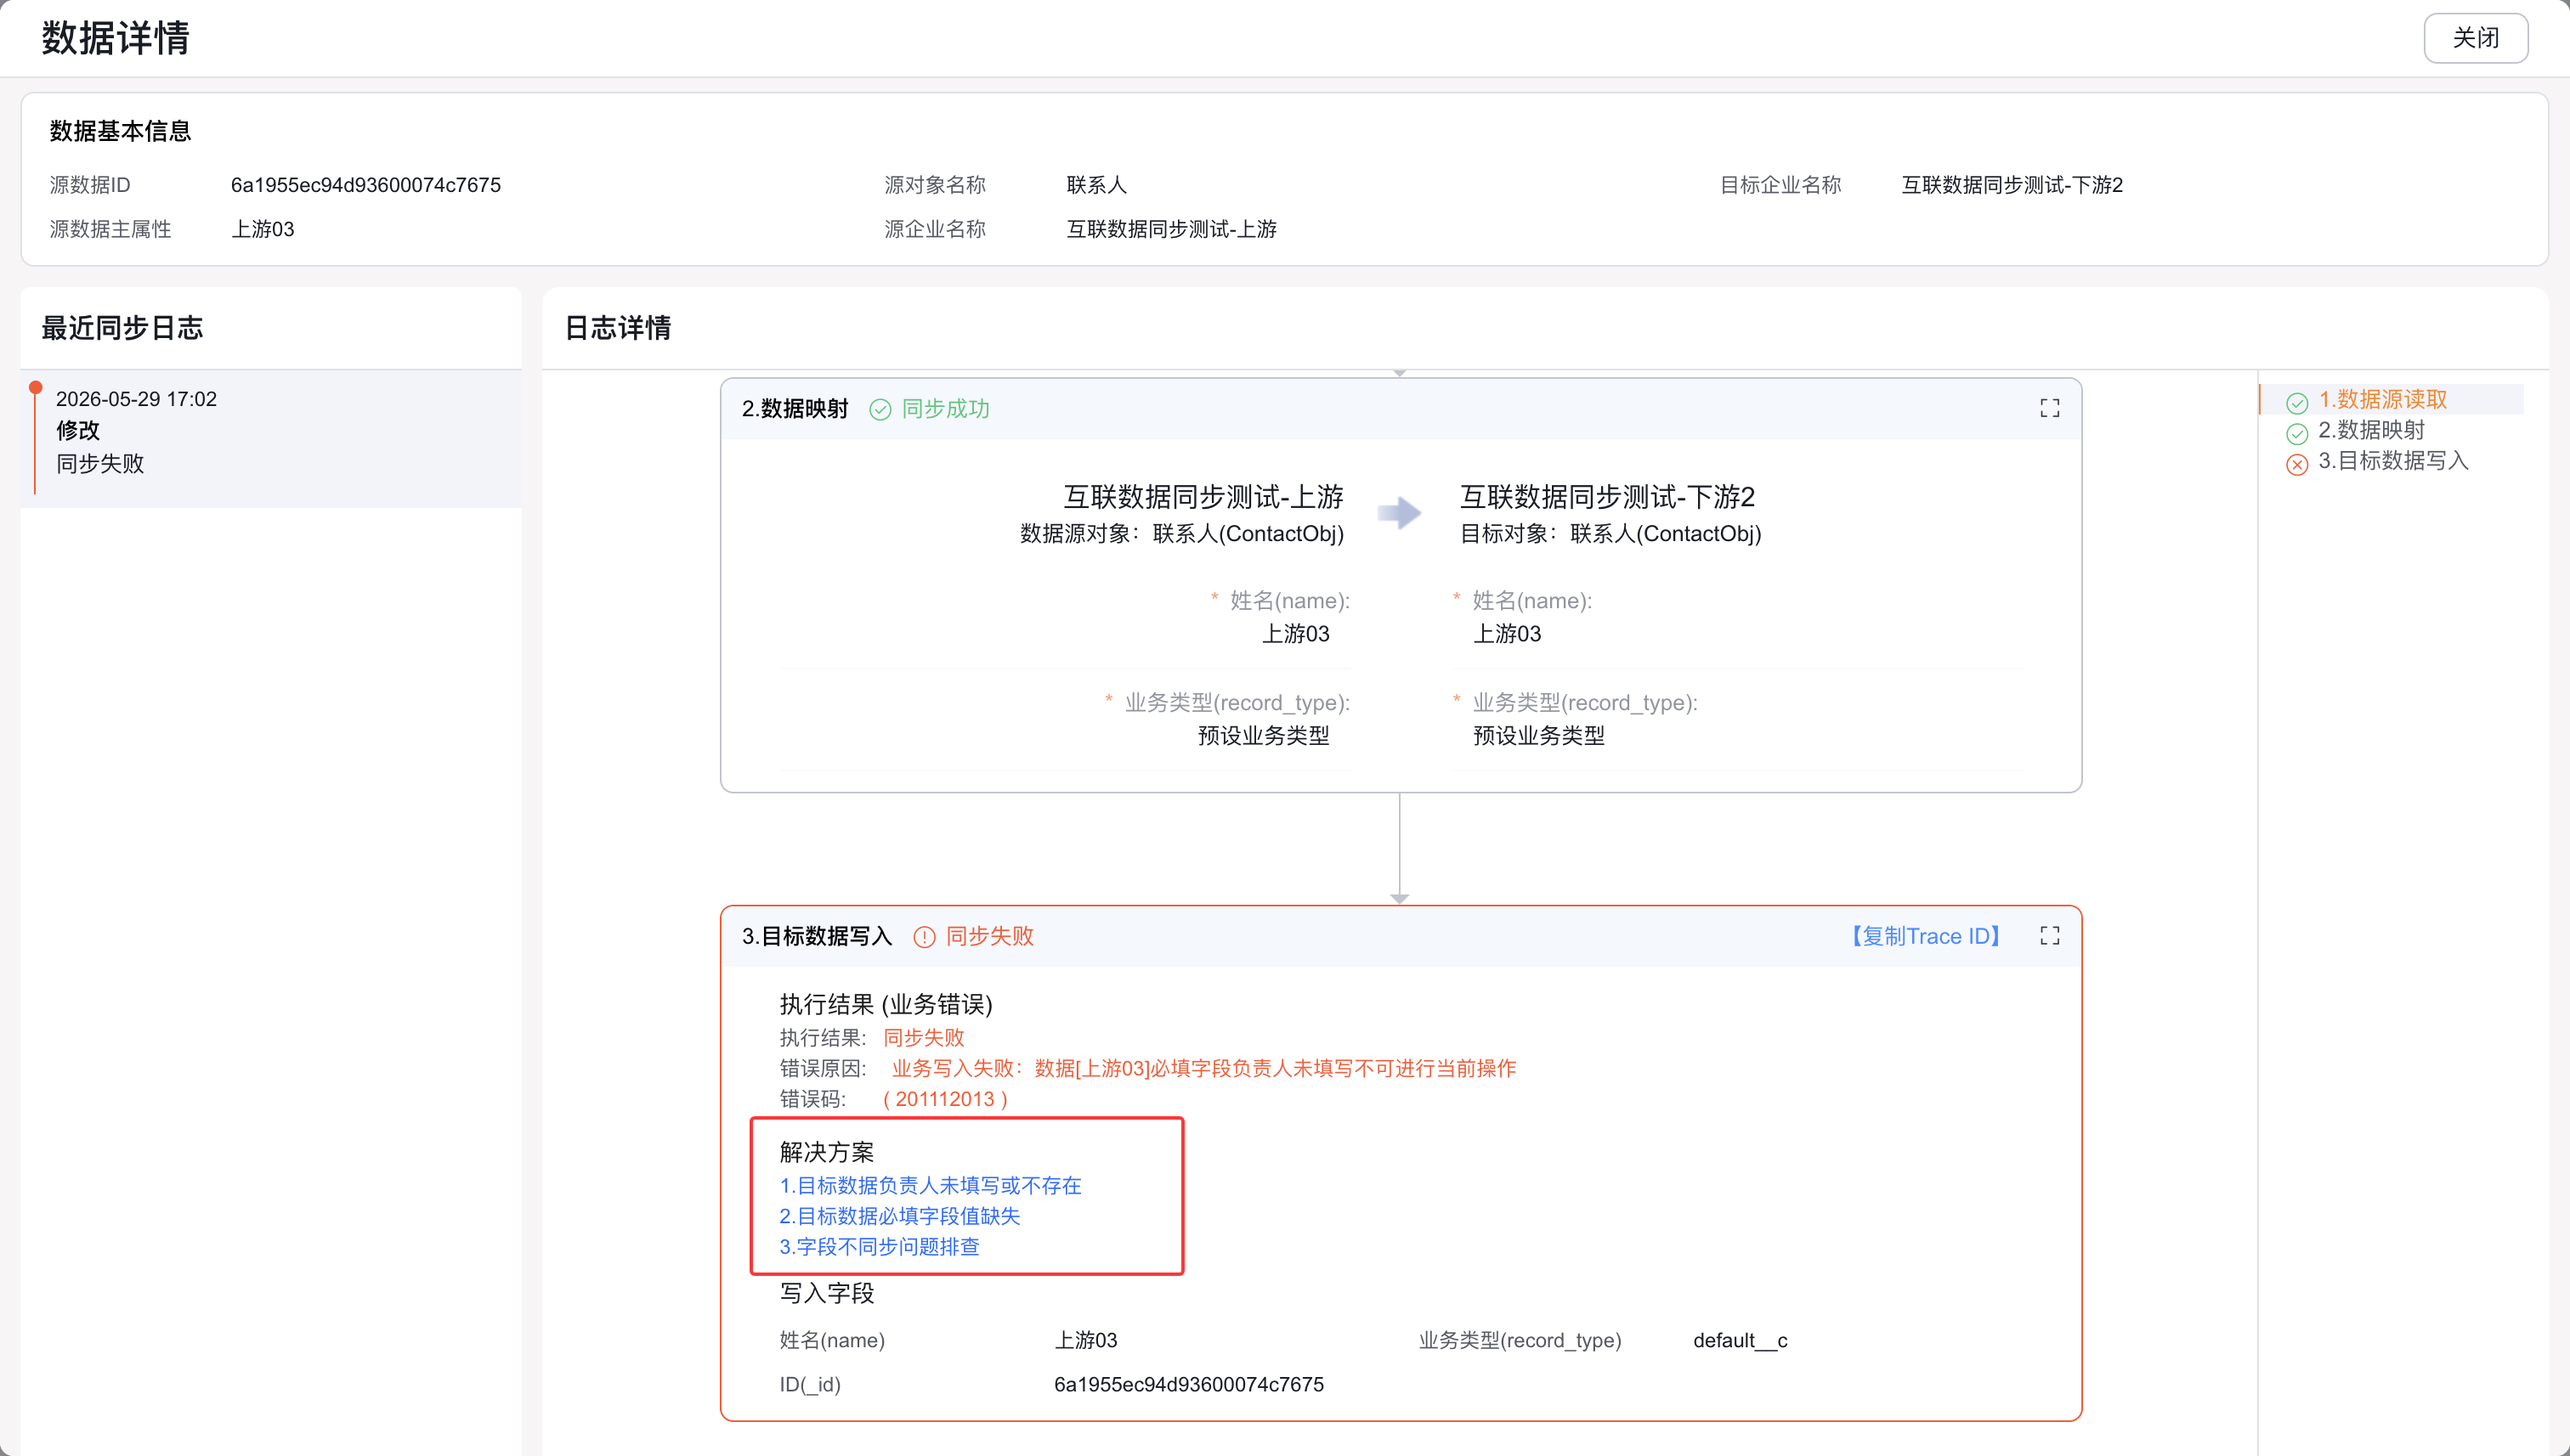Image resolution: width=2570 pixels, height=1456 pixels.
Task: Click the 同步失败 warning icon in step 3 header
Action: pos(923,937)
